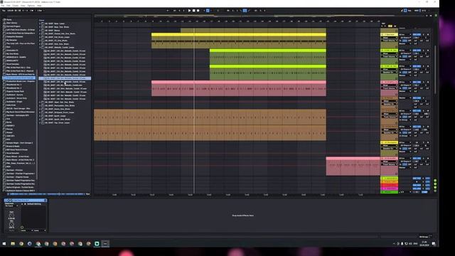Click the Synth_Loops folder icon
Screen dimensions: 455x256
point(43,116)
